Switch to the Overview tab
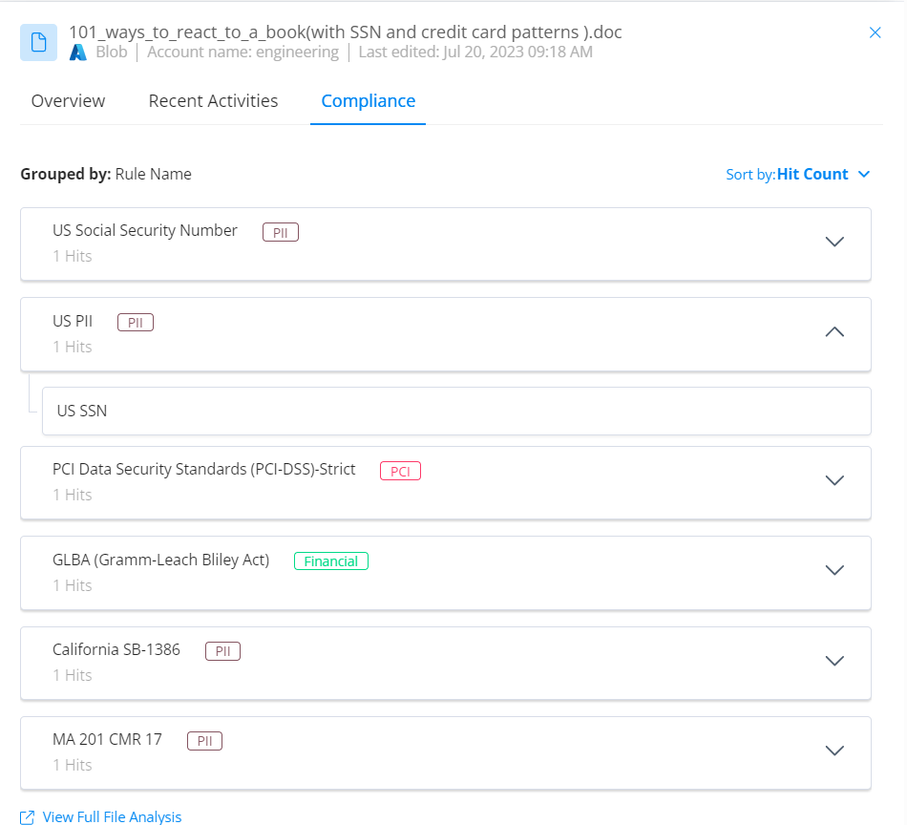The height and width of the screenshot is (825, 907). (68, 100)
